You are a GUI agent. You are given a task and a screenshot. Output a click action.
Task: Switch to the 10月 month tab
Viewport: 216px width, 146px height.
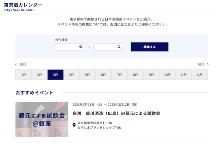coord(167,75)
